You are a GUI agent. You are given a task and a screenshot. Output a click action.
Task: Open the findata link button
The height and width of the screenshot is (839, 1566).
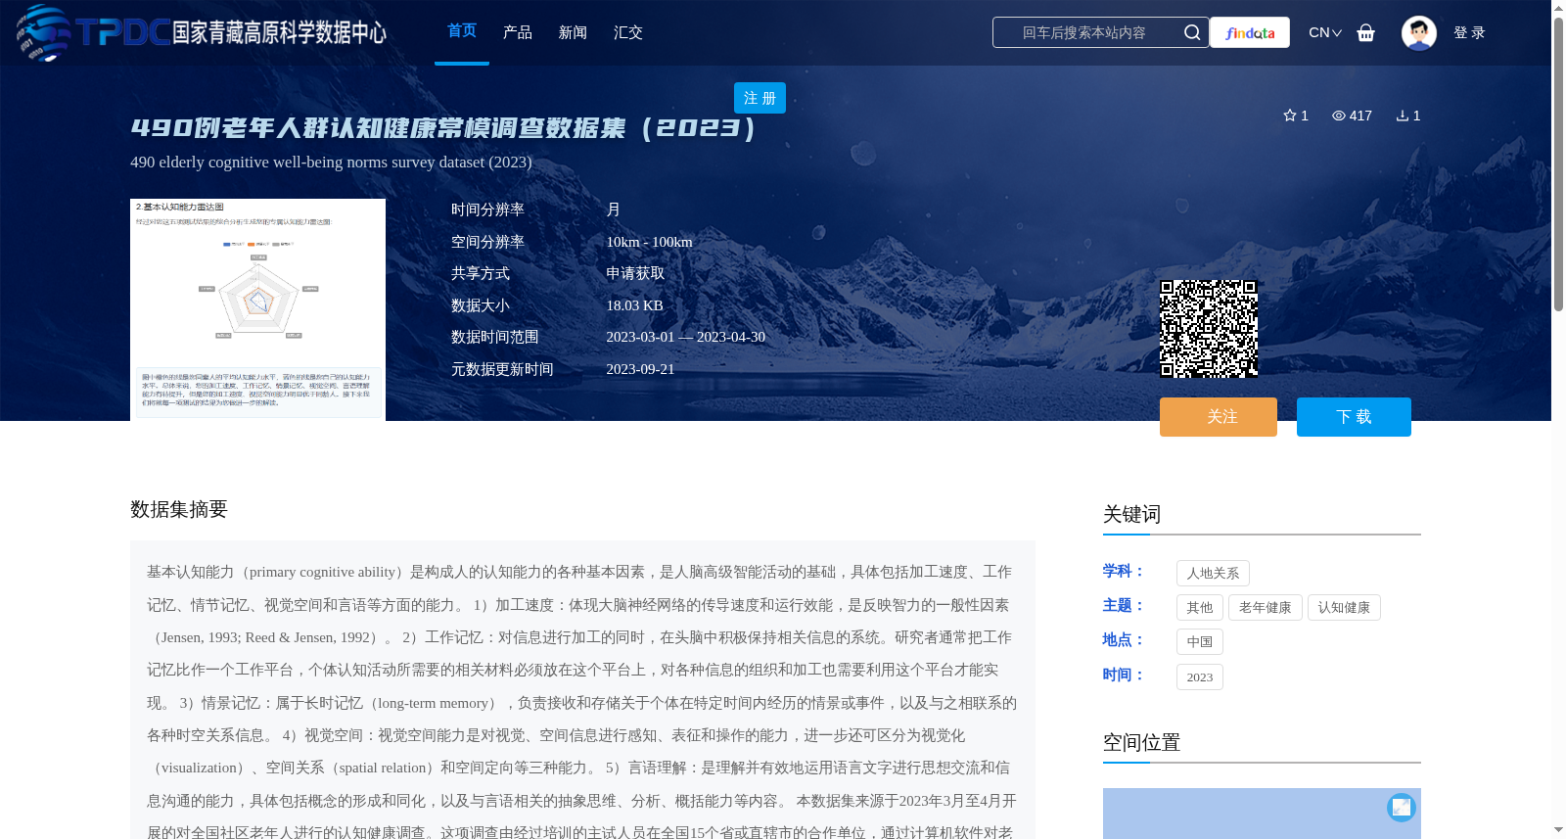[x=1250, y=32]
